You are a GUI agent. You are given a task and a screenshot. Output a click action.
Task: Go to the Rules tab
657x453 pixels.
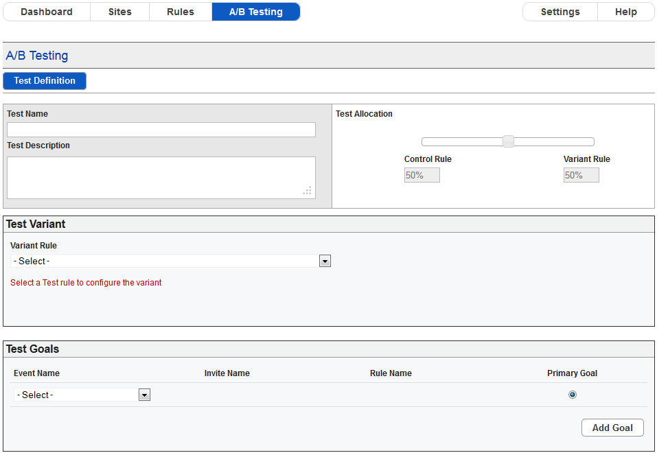181,12
